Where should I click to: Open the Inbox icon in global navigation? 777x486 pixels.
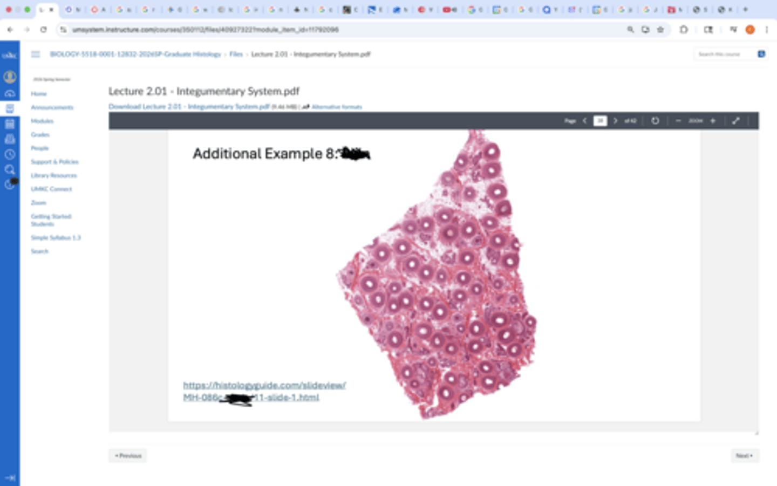point(10,139)
